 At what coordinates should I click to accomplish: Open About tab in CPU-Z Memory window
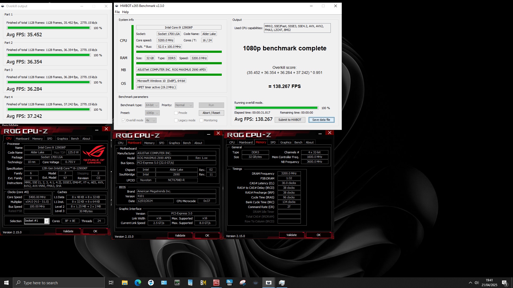[310, 142]
